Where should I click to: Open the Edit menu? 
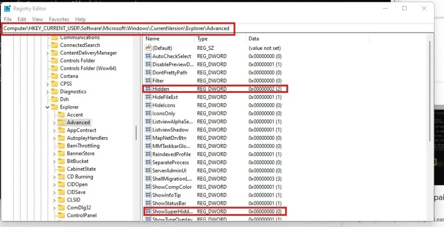pyautogui.click(x=22, y=19)
